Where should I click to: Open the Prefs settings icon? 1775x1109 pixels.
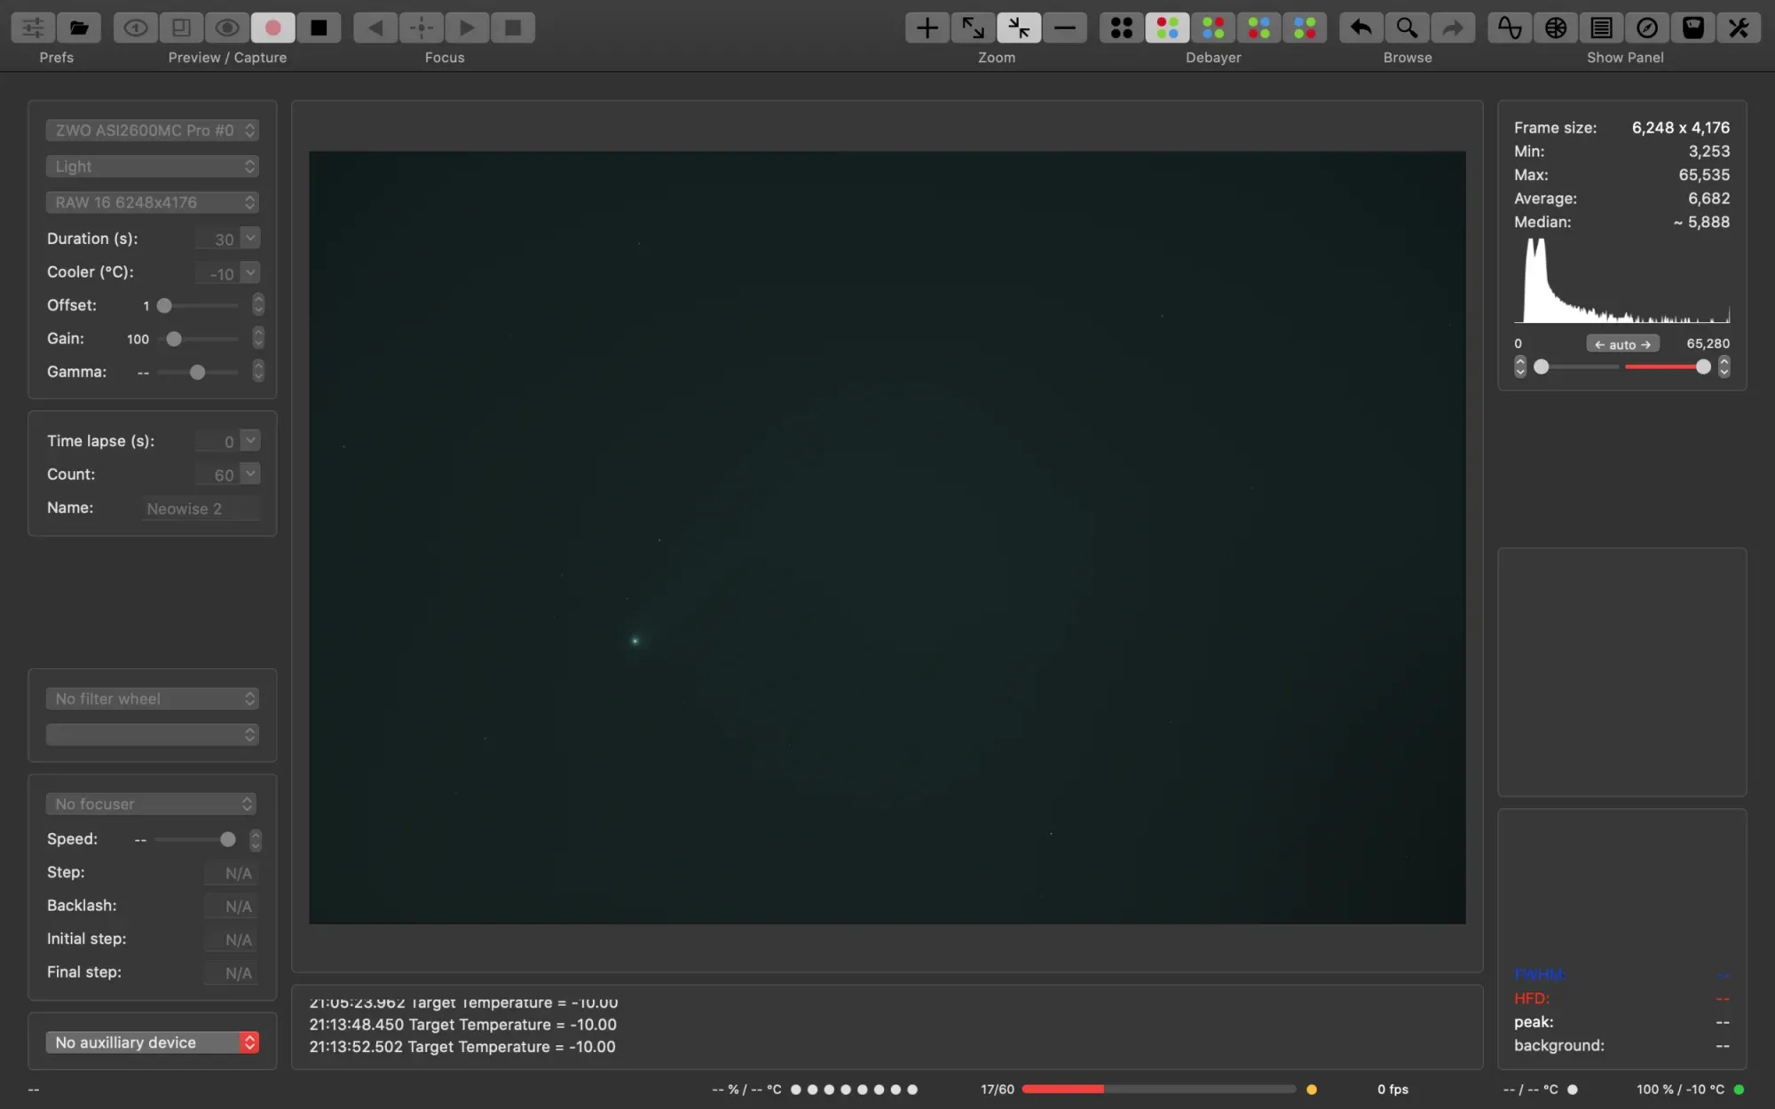(32, 28)
